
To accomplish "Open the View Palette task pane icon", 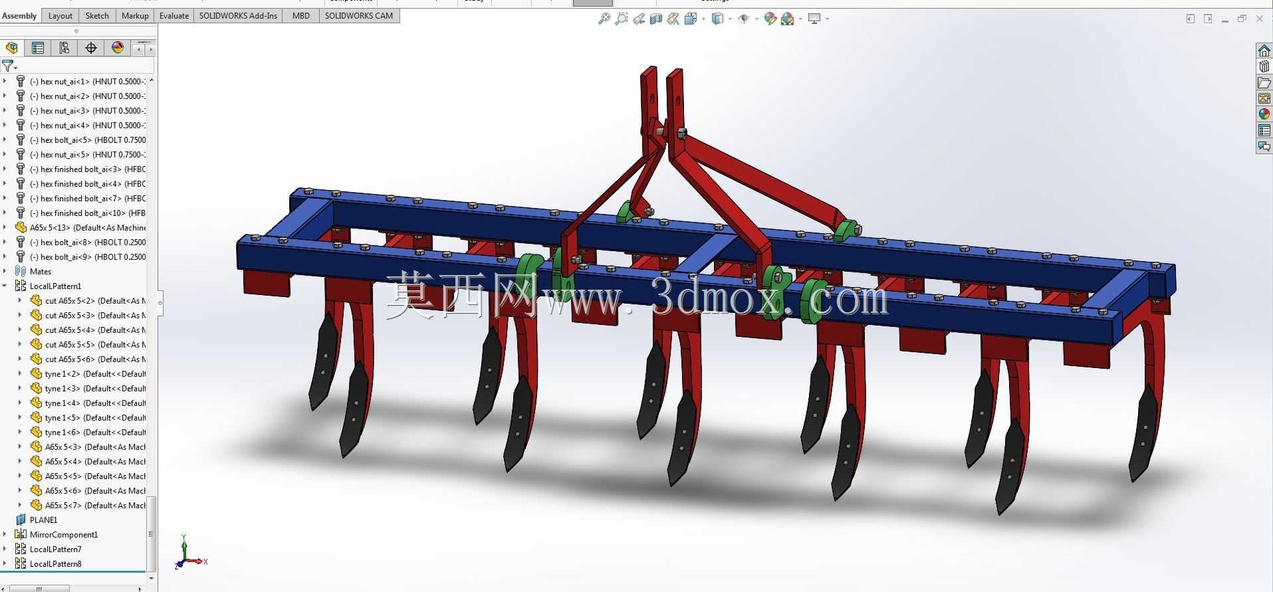I will pyautogui.click(x=1264, y=98).
